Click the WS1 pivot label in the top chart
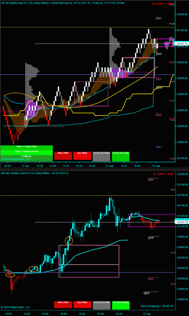The image size is (189, 316). pyautogui.click(x=159, y=147)
